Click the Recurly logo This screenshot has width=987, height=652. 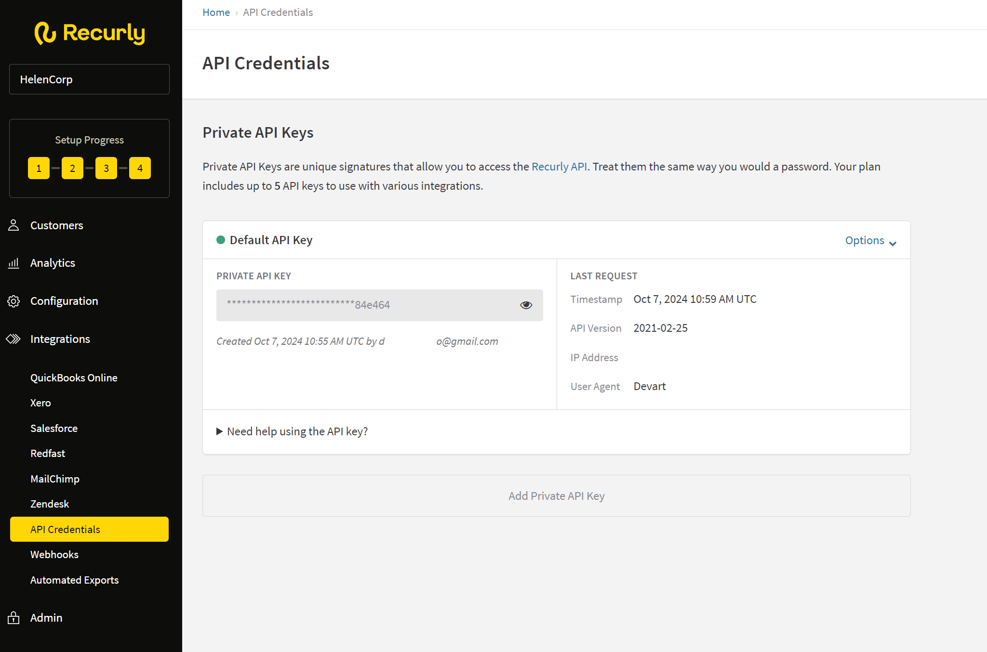coord(90,33)
